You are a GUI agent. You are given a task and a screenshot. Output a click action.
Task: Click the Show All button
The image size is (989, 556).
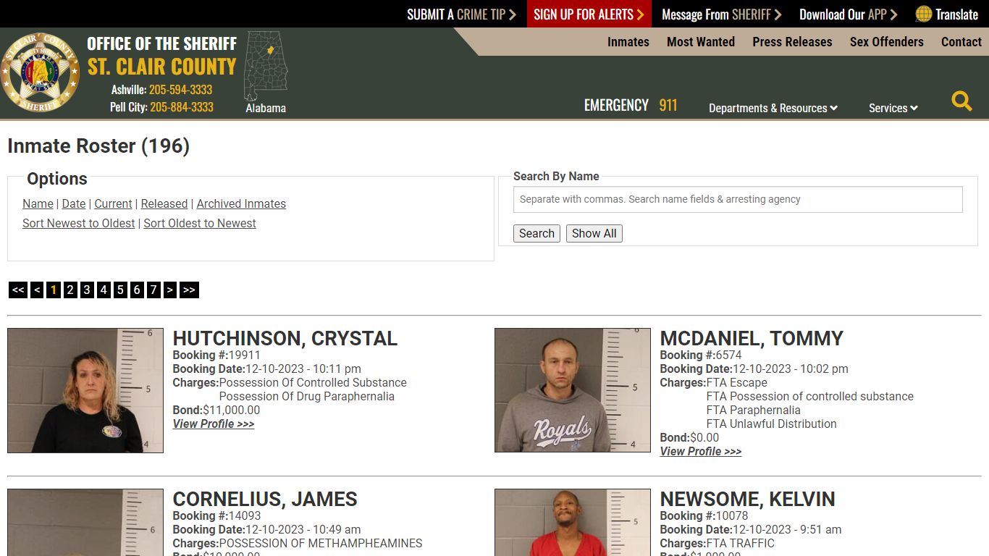pos(594,233)
